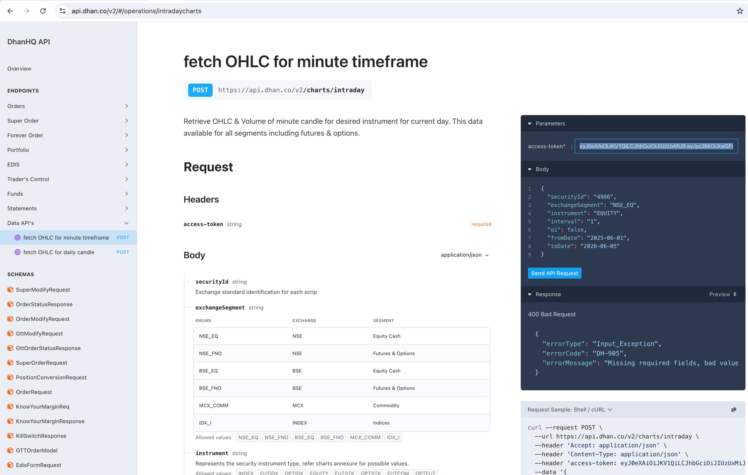Open the SuperModifyRequest schema cube icon
The image size is (748, 475).
coord(11,290)
